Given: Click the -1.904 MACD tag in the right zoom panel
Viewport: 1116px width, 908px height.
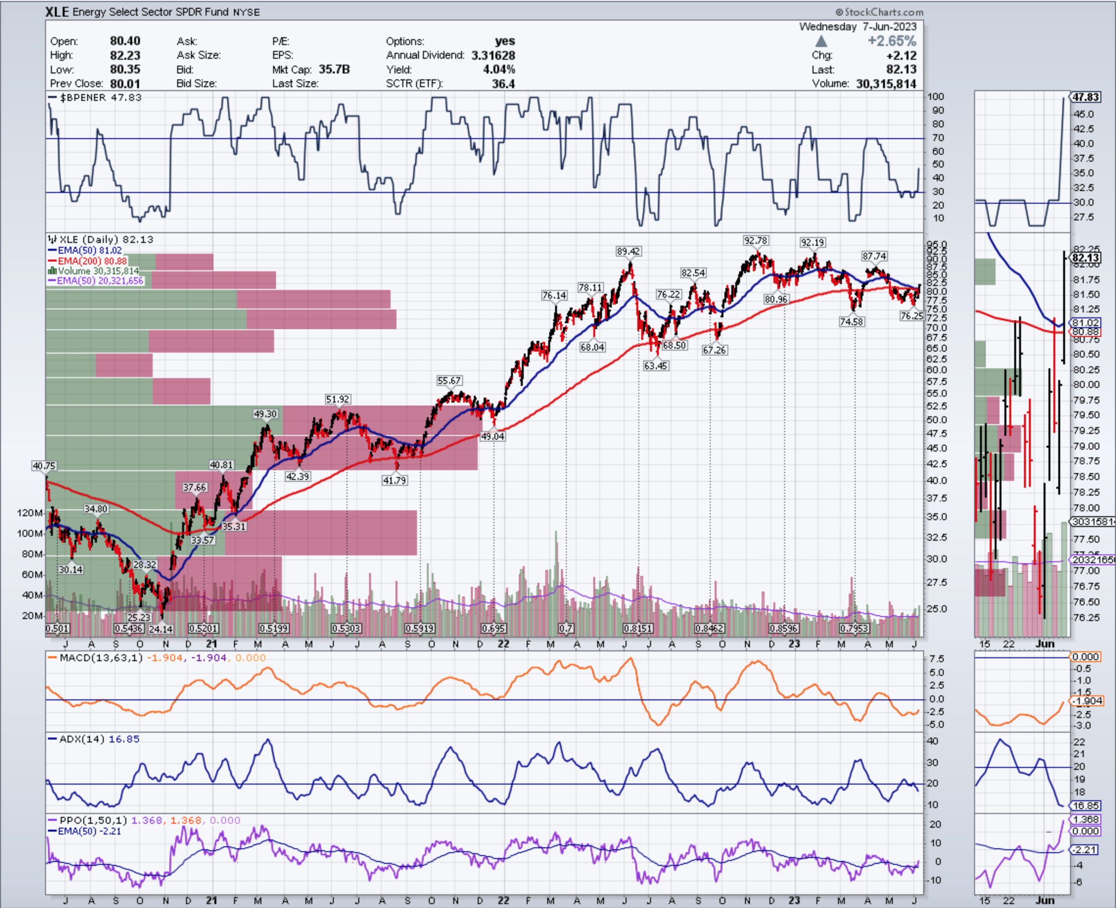Looking at the screenshot, I should point(1088,701).
